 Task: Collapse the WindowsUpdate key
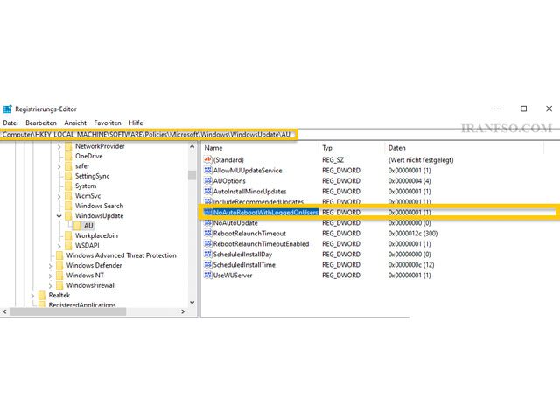pyautogui.click(x=59, y=216)
